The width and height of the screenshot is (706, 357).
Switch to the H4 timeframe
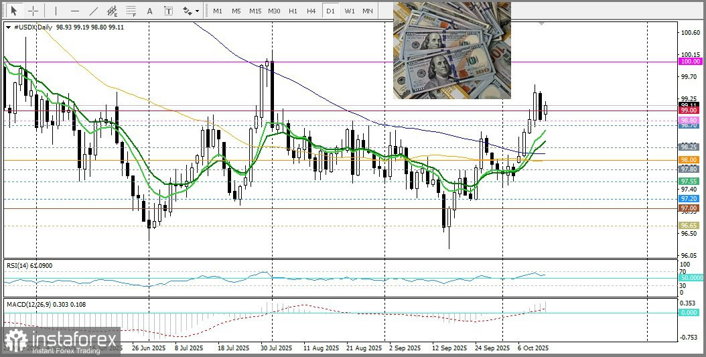[x=311, y=10]
